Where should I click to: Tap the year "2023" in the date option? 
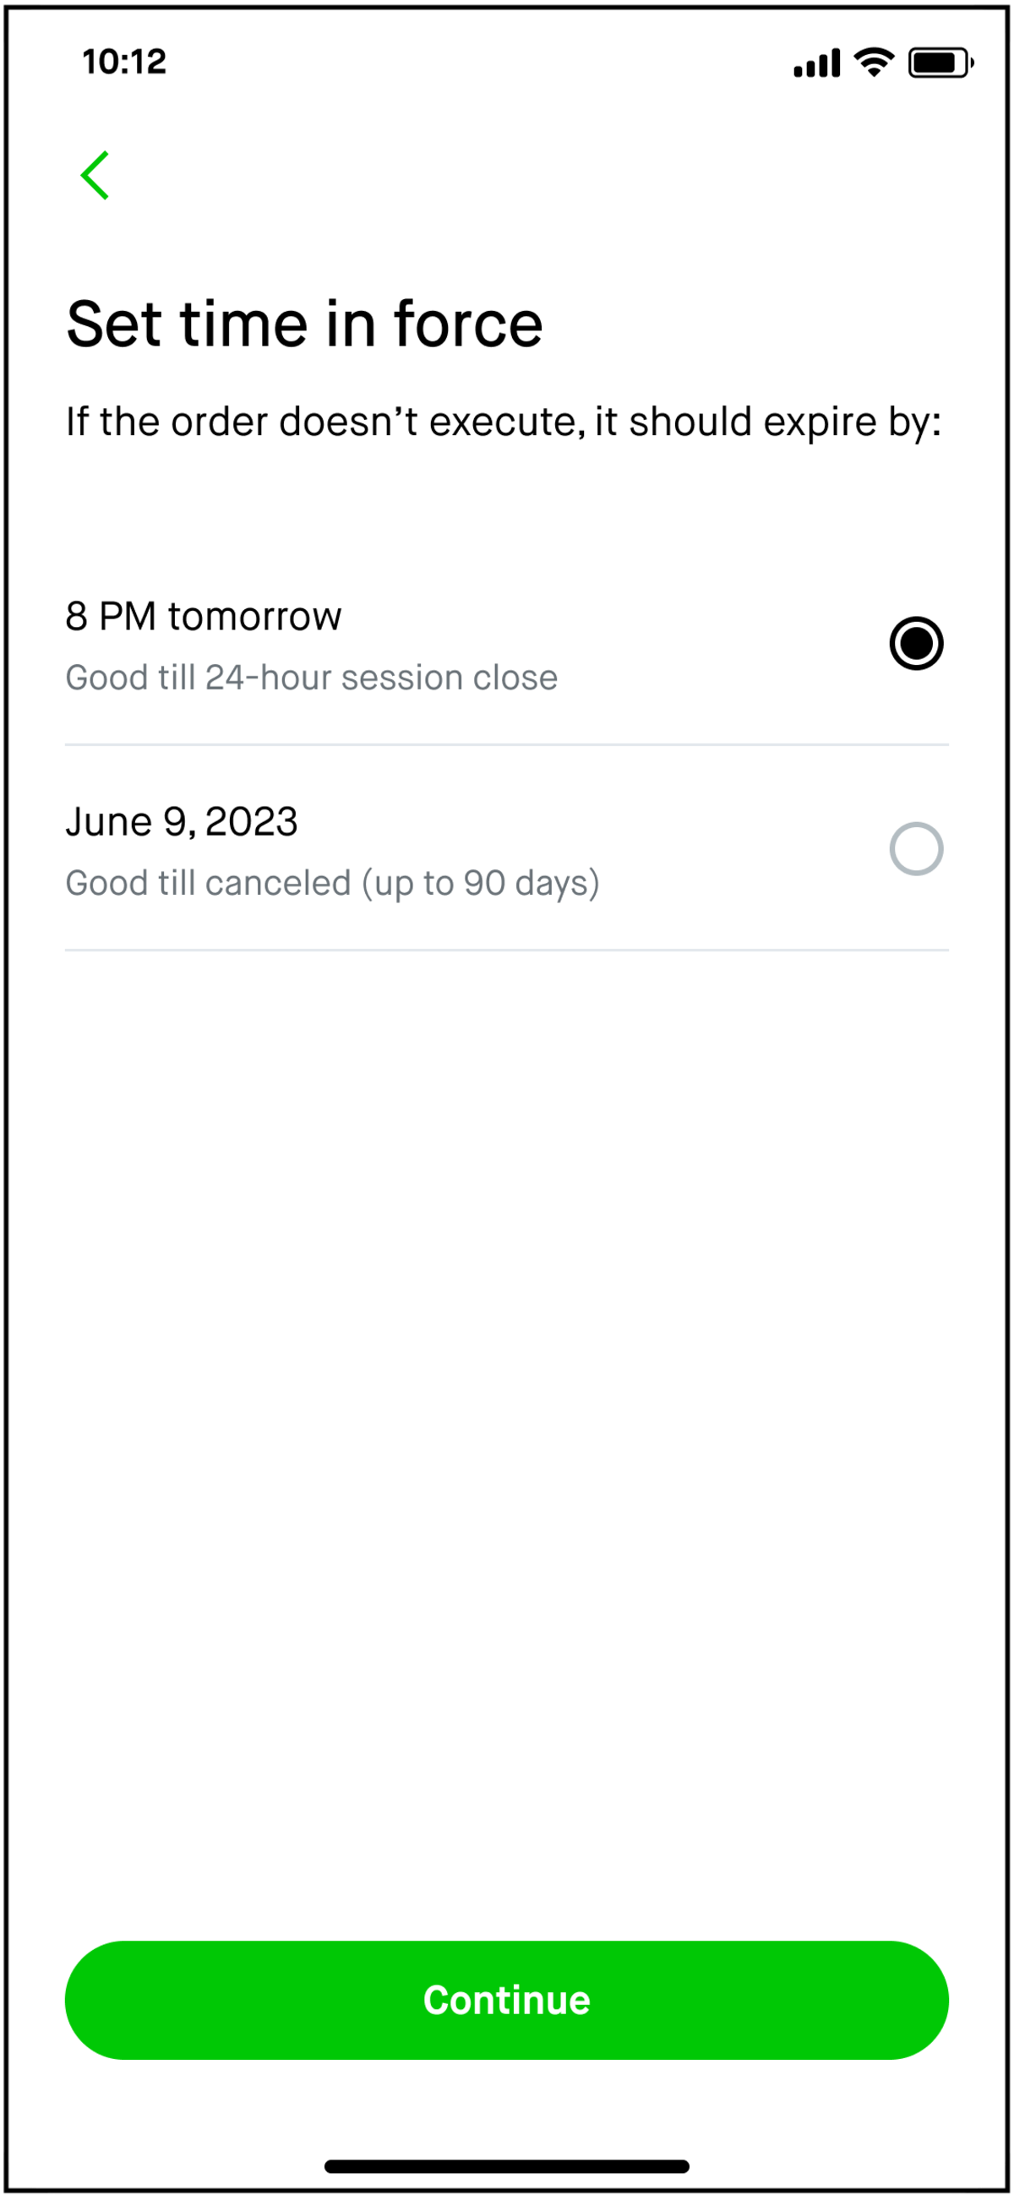[251, 822]
